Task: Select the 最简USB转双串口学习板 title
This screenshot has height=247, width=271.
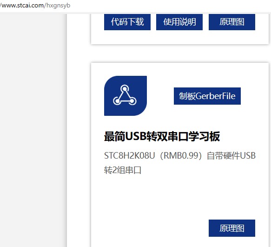Action: pyautogui.click(x=162, y=136)
